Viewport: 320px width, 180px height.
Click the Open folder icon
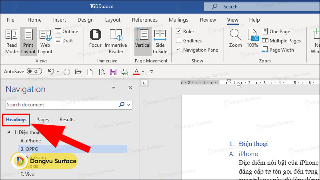point(78,72)
